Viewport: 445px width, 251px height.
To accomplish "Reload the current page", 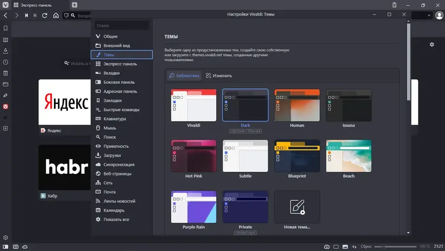I will point(44,16).
